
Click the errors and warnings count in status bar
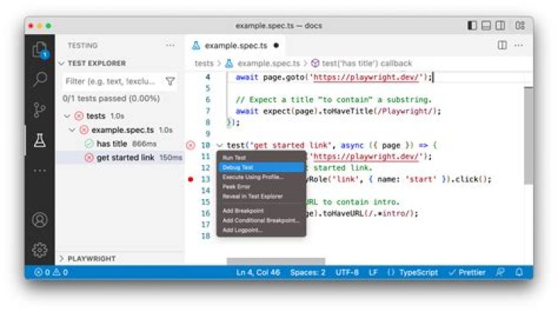point(50,273)
